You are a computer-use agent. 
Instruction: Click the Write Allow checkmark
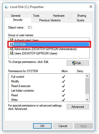click(63, 100)
